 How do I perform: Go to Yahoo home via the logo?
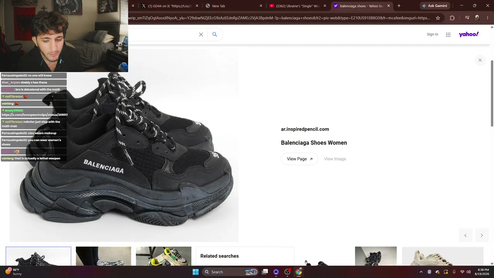pos(469,34)
